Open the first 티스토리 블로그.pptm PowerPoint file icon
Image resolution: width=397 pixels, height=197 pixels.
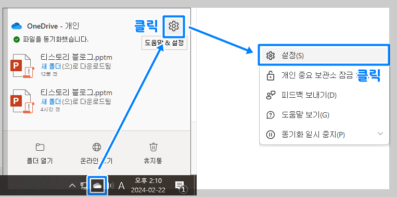click(22, 65)
